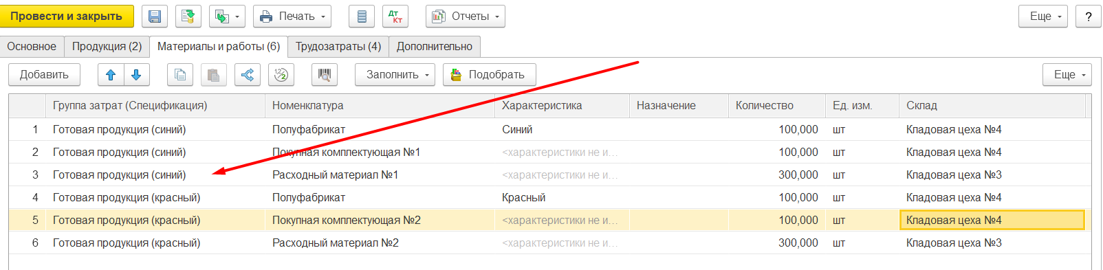Switch to the Продукция (2) tab
This screenshot has height=270, width=1103.
107,46
